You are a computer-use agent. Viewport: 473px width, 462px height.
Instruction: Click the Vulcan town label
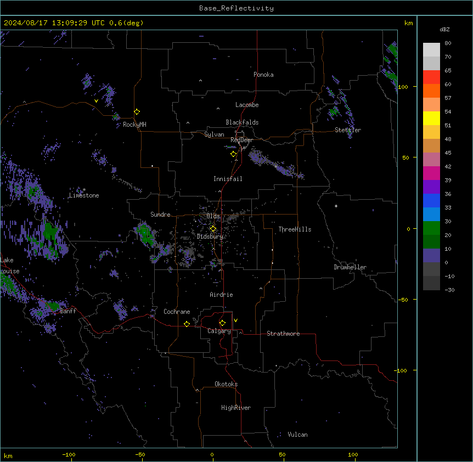click(x=297, y=435)
